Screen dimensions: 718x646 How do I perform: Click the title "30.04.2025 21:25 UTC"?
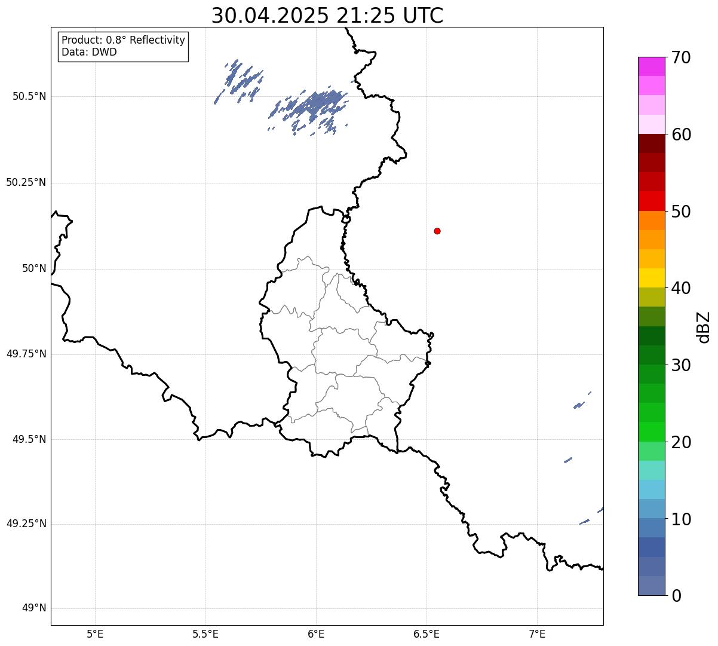[x=327, y=16]
